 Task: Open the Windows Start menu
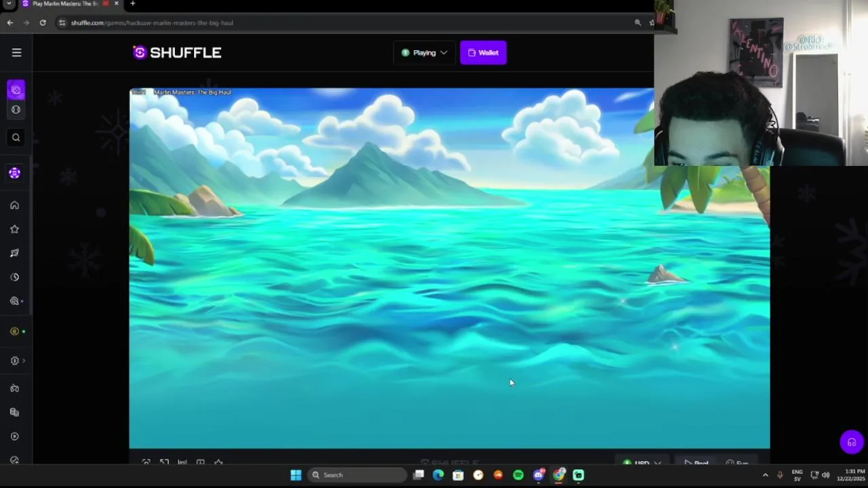[x=296, y=475]
